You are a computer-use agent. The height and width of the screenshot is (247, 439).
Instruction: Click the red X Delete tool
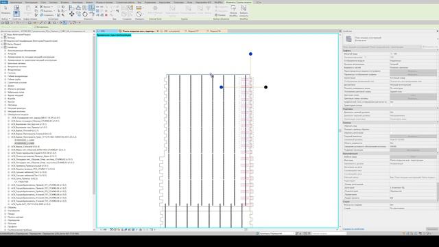point(106,15)
